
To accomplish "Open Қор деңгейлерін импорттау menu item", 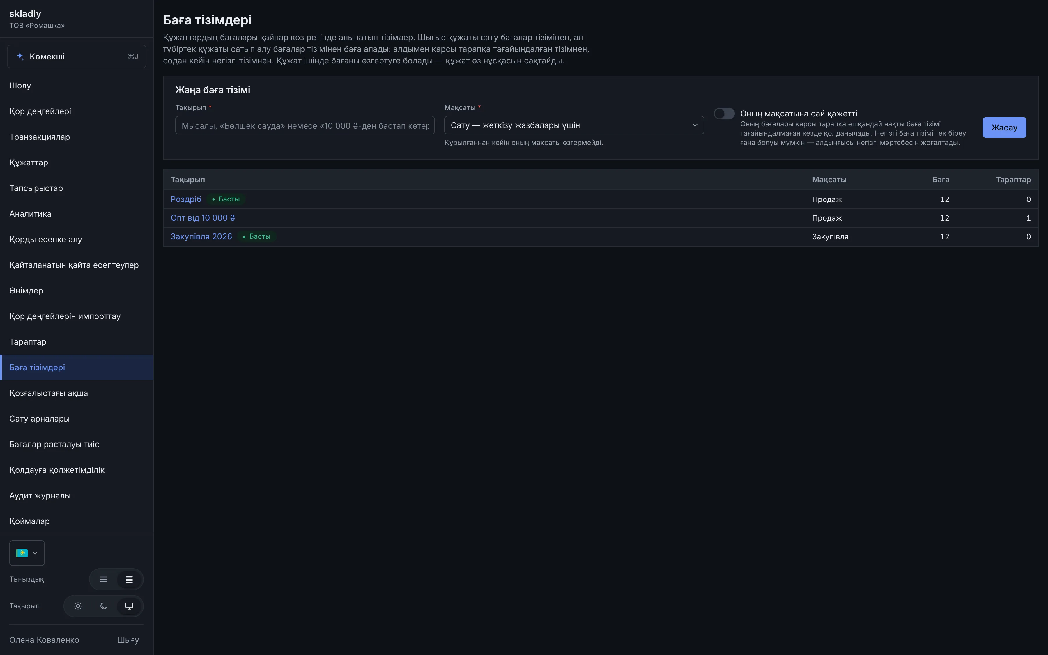I will tap(77, 316).
